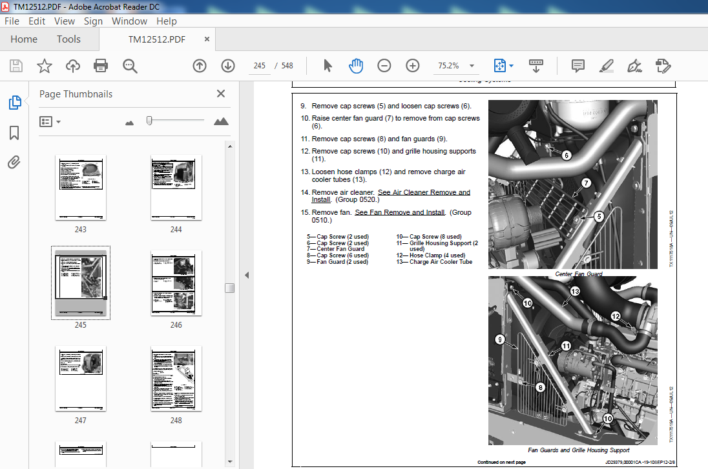Expand the fit page options arrow
This screenshot has width=708, height=469.
(x=511, y=66)
